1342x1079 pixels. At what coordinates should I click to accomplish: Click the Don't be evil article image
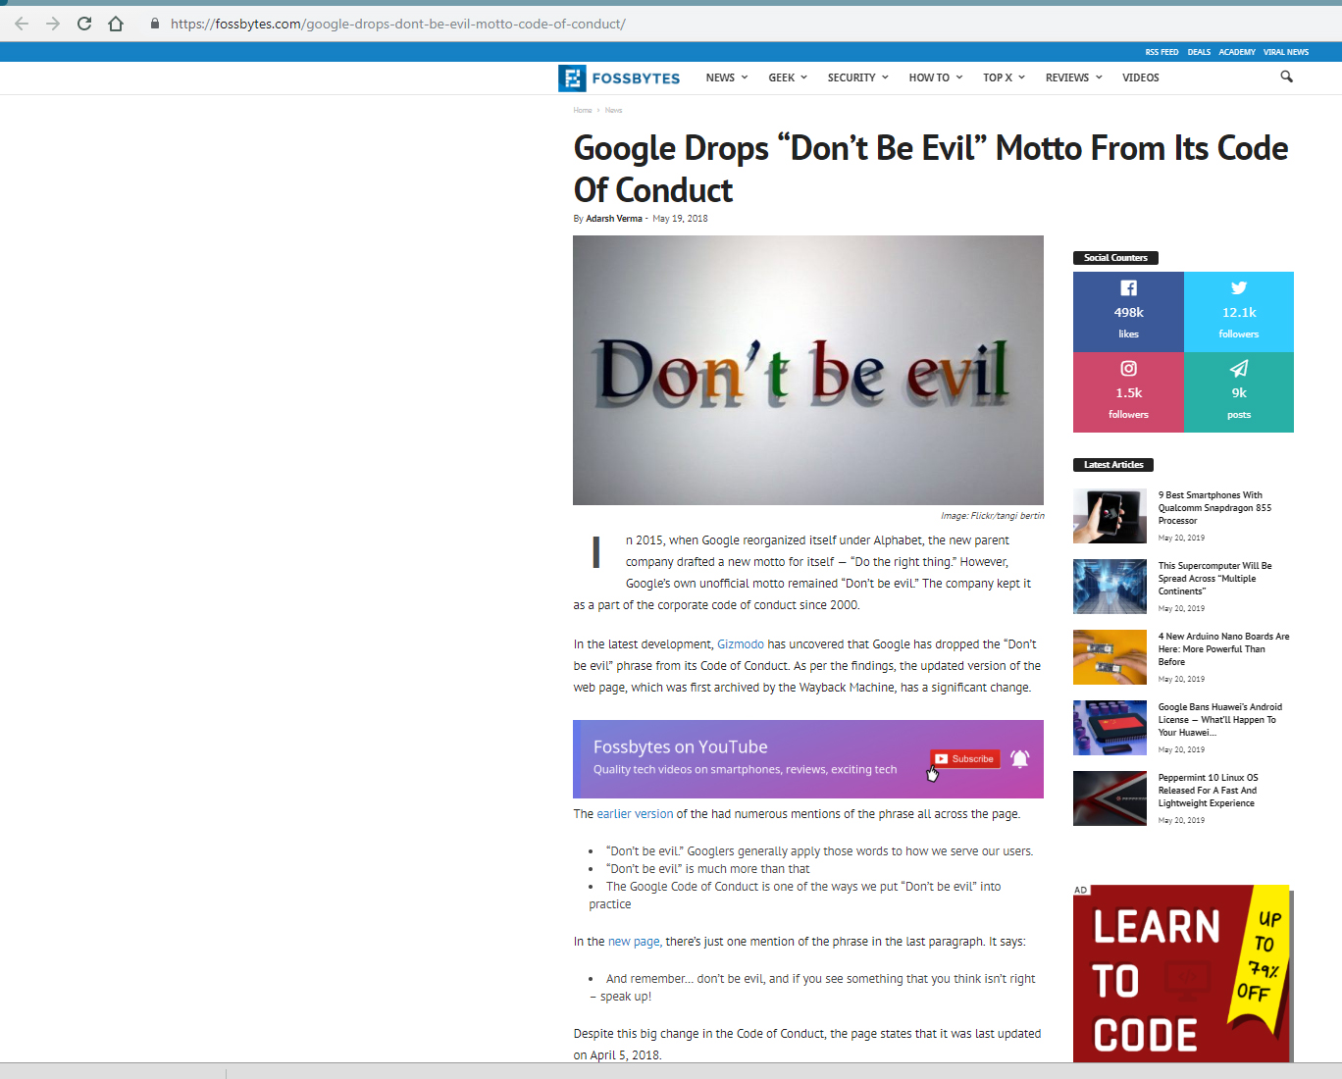click(x=808, y=370)
